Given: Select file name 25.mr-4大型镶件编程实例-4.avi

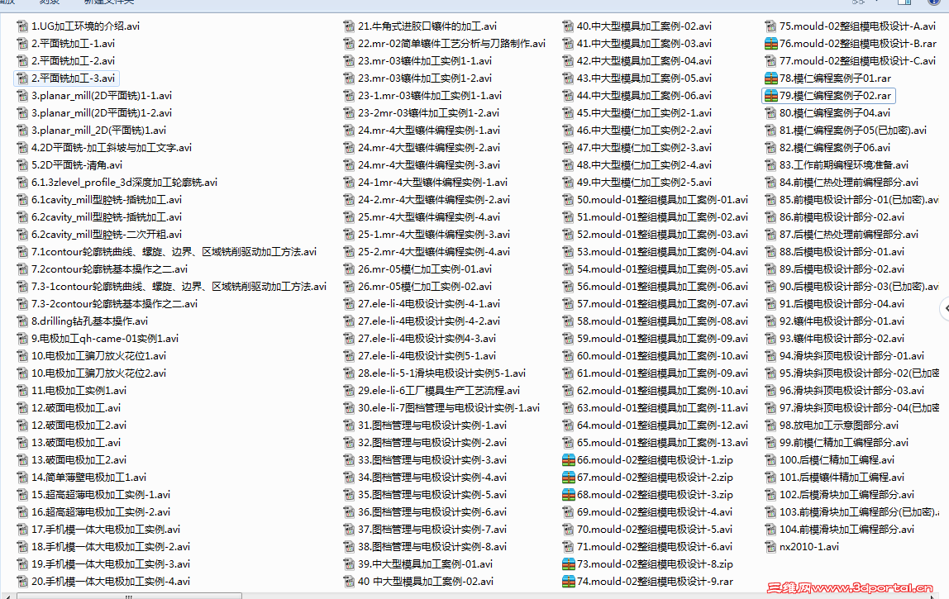Looking at the screenshot, I should [x=428, y=216].
